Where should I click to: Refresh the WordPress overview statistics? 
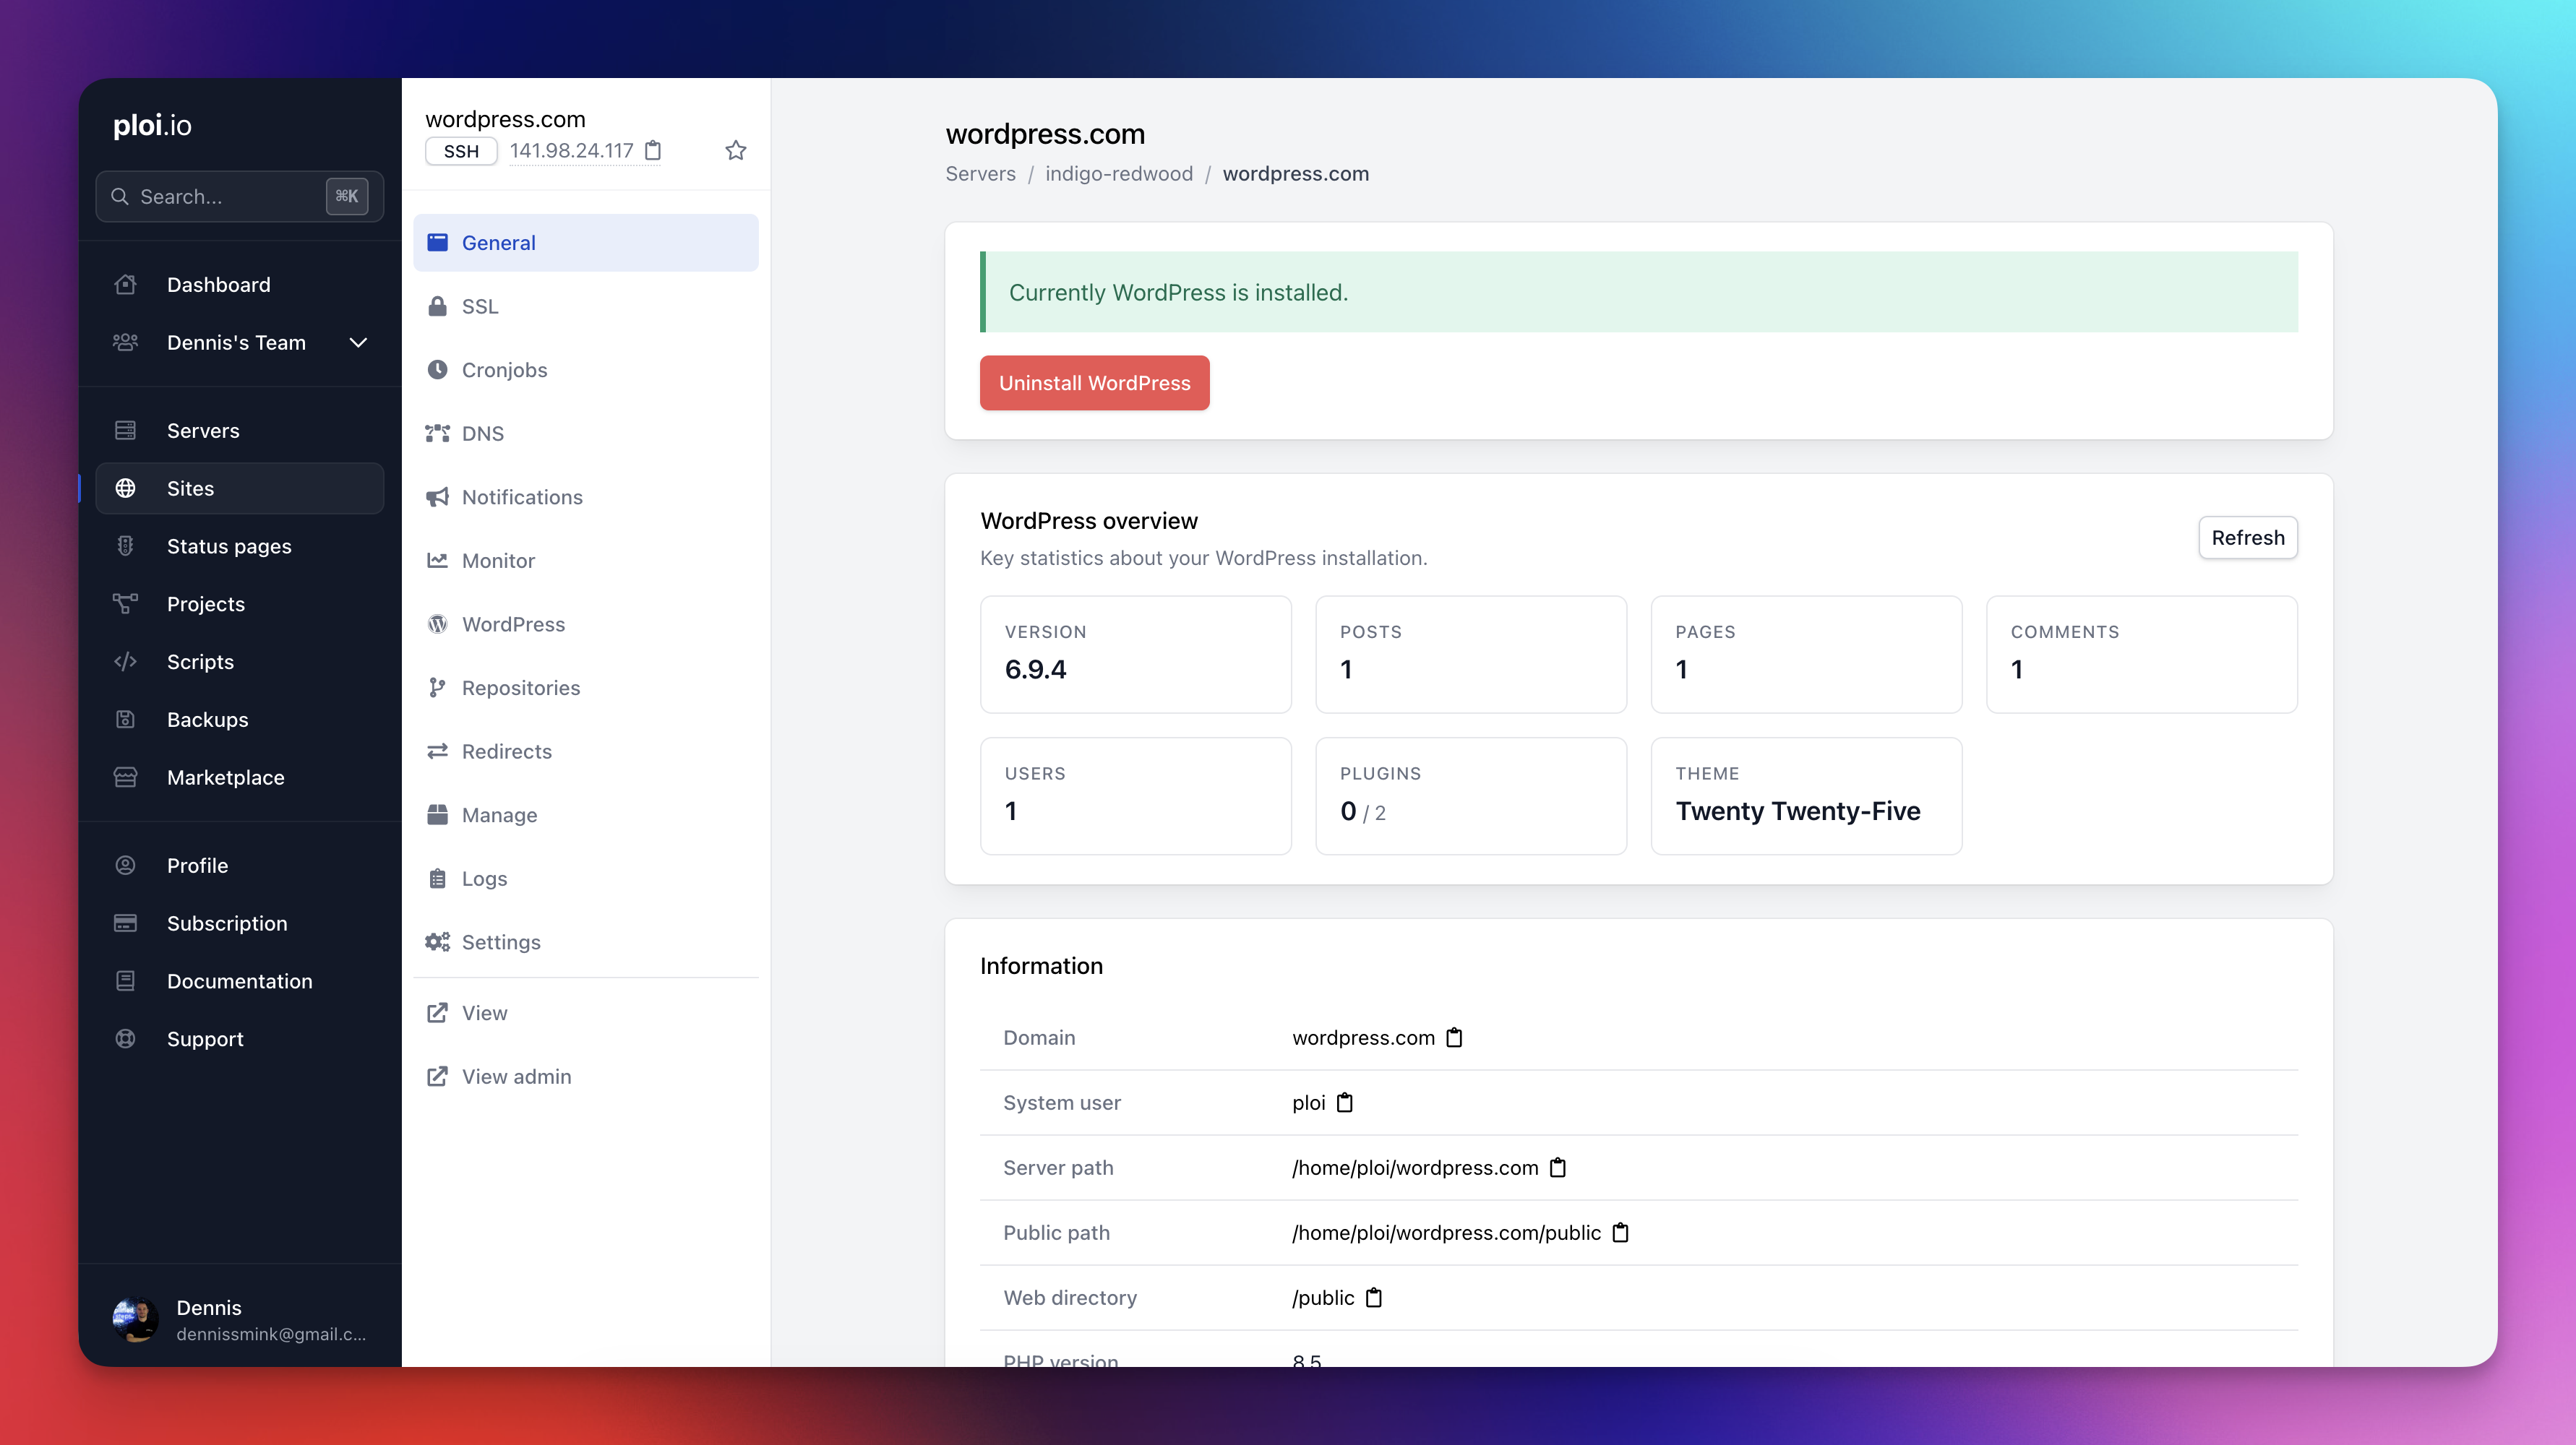point(2247,538)
